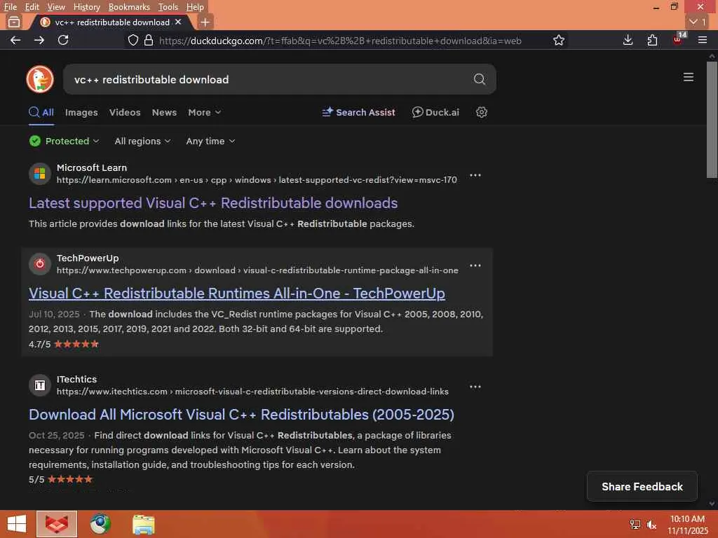Click the page vertical scrollbar thumb
The image size is (718, 538).
pyautogui.click(x=712, y=120)
